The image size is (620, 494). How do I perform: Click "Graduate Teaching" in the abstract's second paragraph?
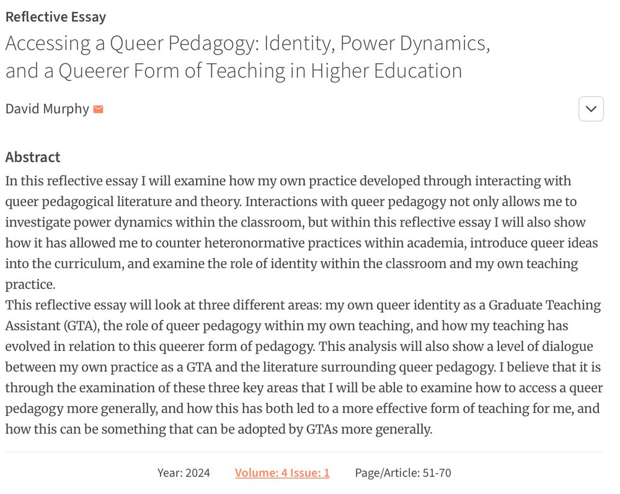click(545, 305)
